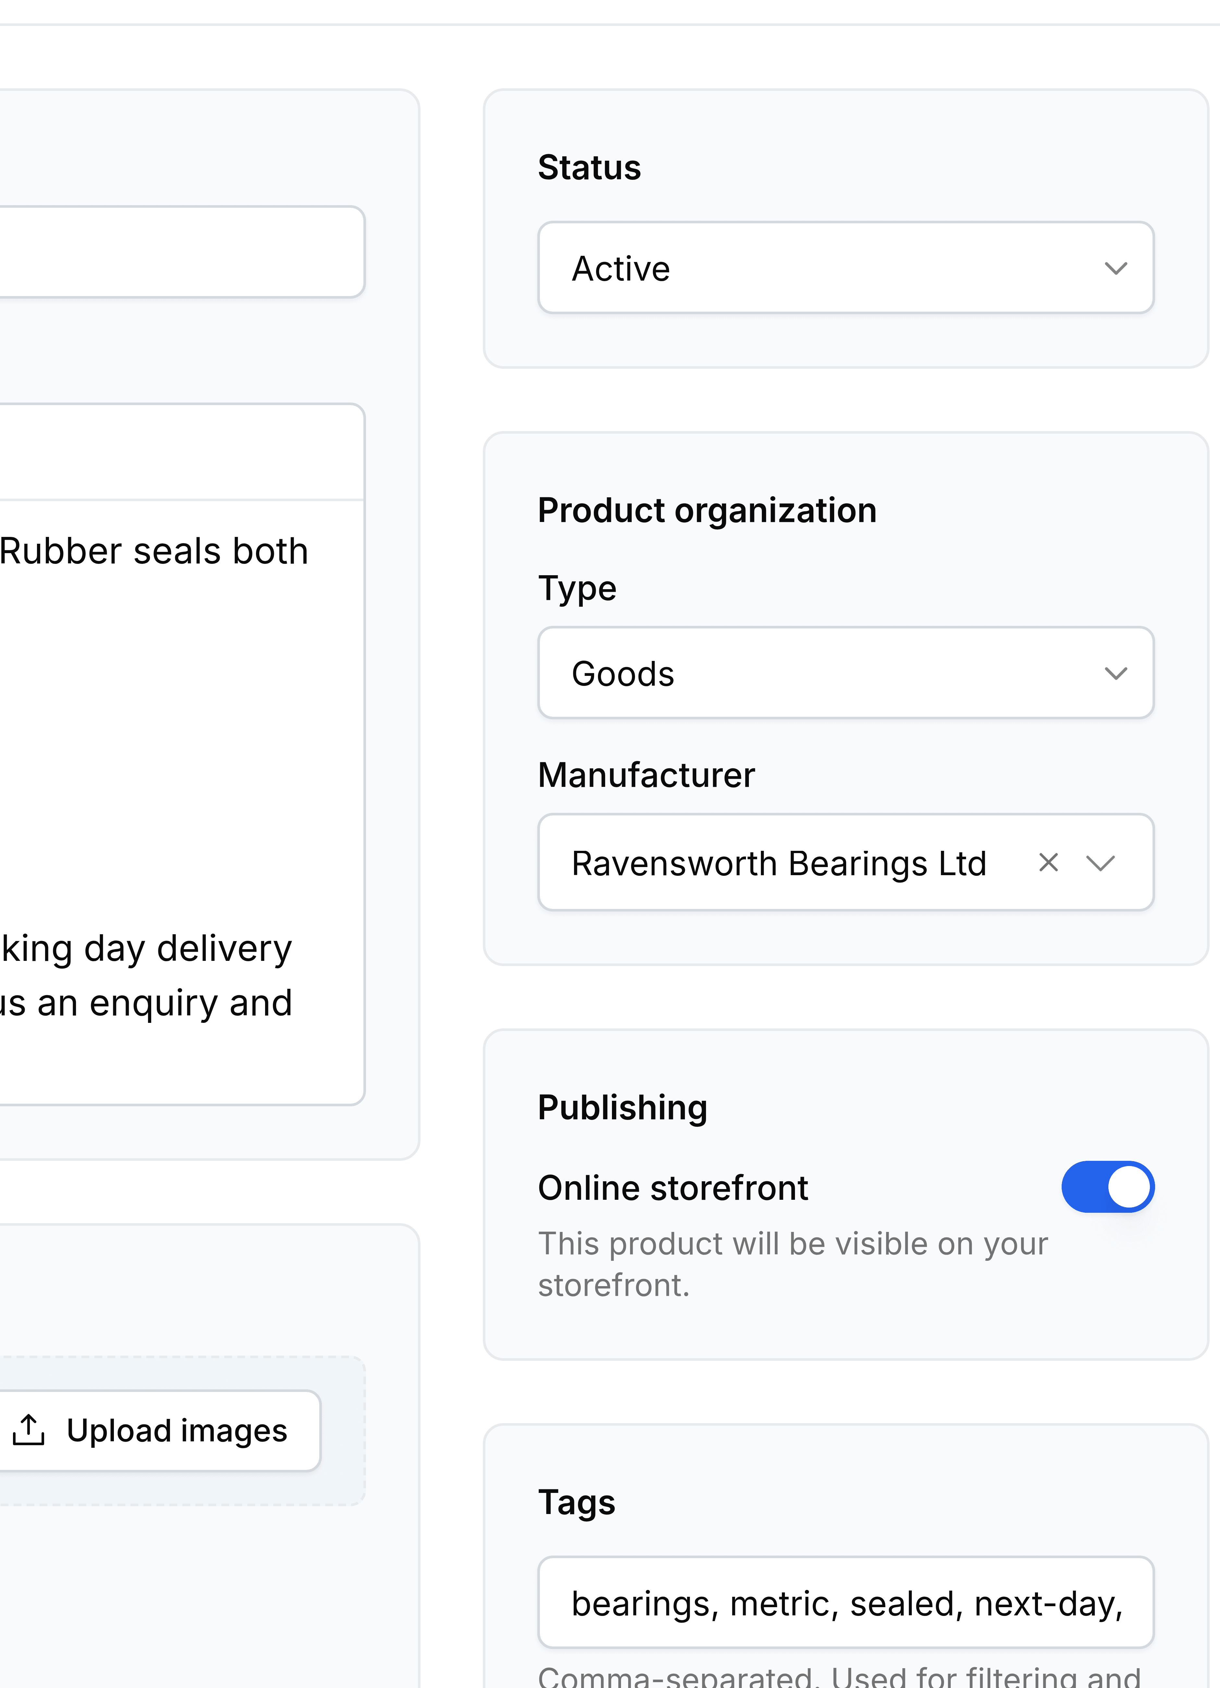
Task: Click the 'Ravensworth Bearings Ltd' manufacturer text
Action: pos(779,863)
